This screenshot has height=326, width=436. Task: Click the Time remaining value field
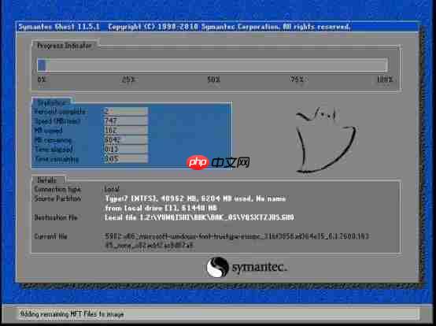click(126, 159)
